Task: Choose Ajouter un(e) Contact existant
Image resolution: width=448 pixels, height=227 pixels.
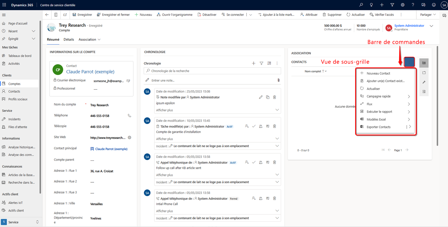Action: point(385,81)
